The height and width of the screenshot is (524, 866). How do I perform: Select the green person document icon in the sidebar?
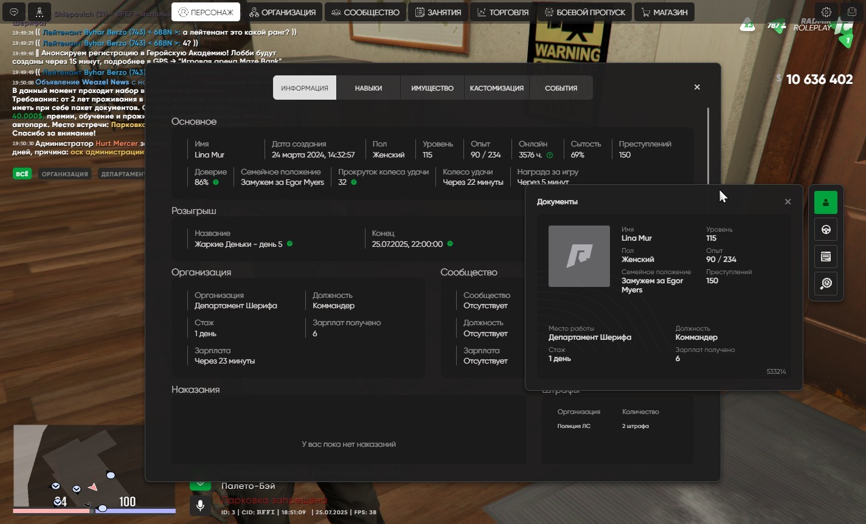coord(826,202)
